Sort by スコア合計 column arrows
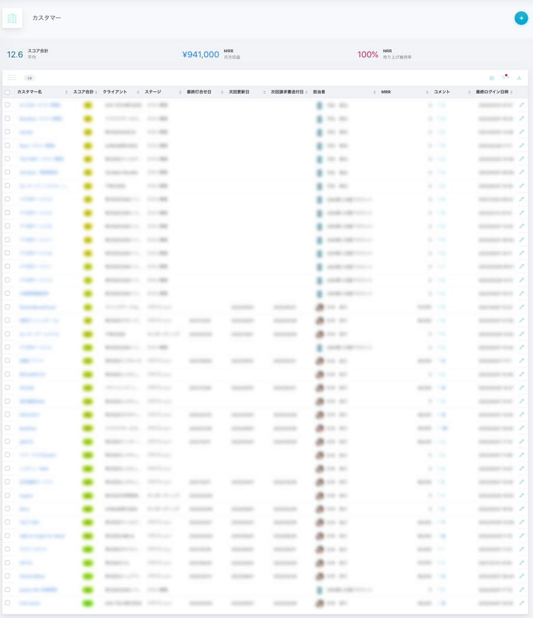Image resolution: width=533 pixels, height=618 pixels. point(96,92)
